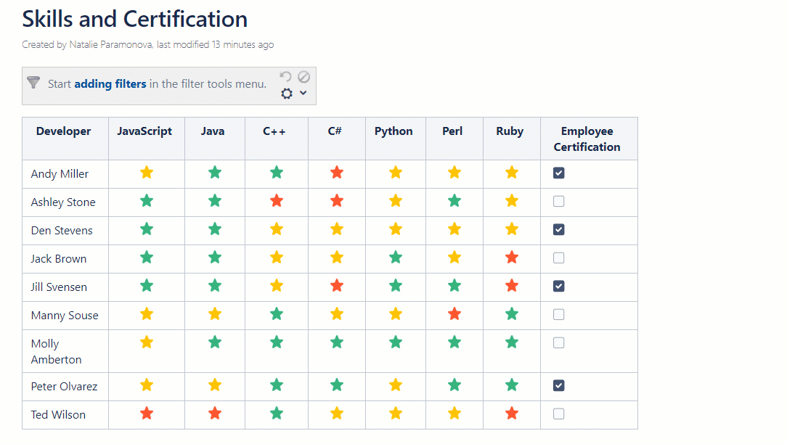Click the Skills and Certification page title
This screenshot has width=787, height=444.
tap(134, 19)
